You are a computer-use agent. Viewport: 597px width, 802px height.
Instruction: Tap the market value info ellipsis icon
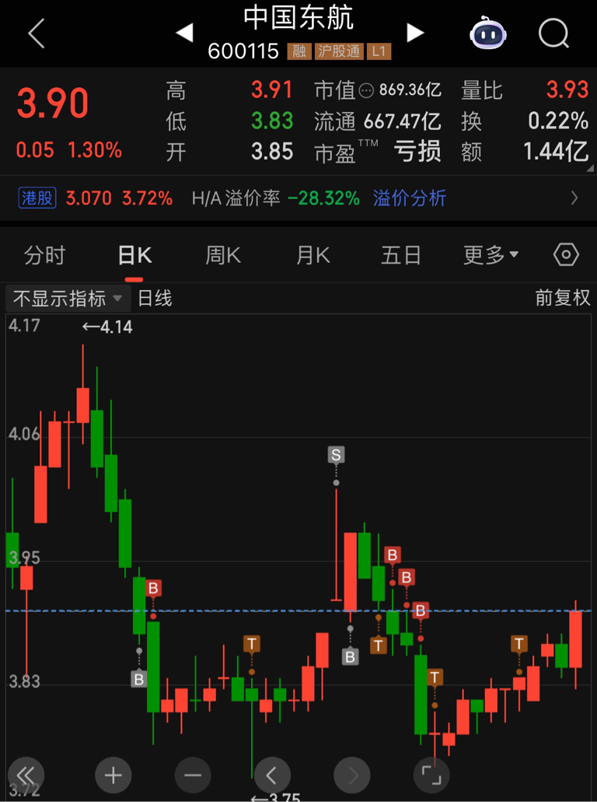(x=366, y=91)
